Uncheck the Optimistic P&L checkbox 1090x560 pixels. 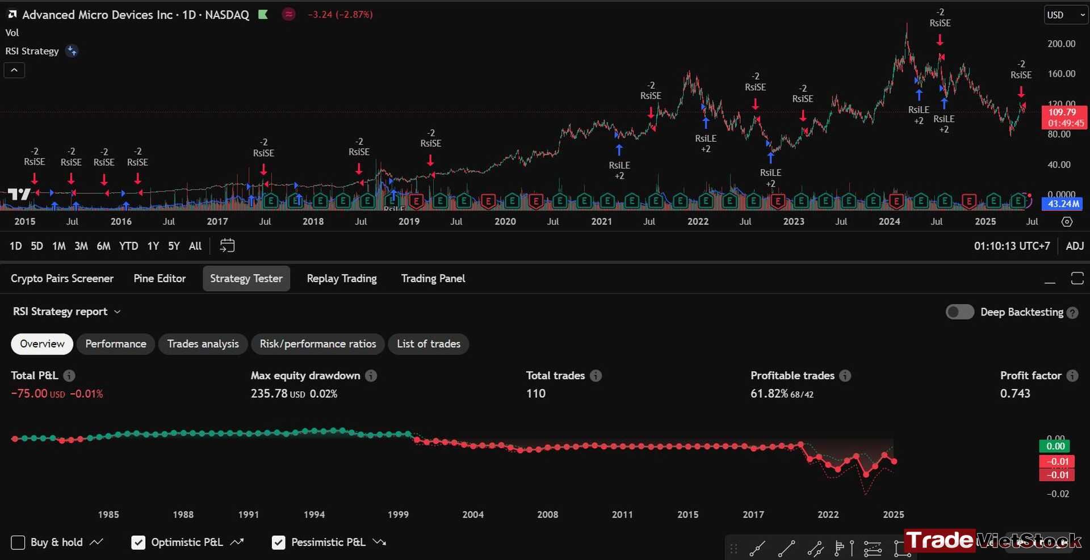coord(138,542)
